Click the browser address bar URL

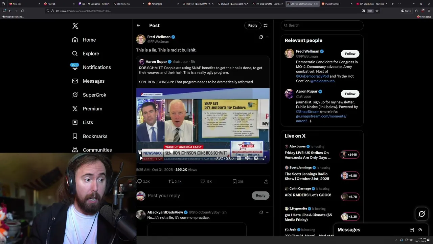85,11
